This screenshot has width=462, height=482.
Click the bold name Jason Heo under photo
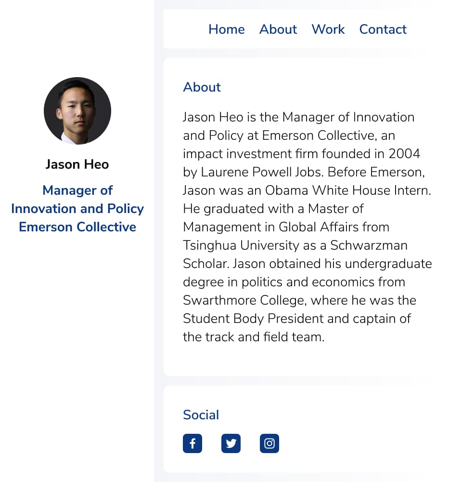point(77,164)
